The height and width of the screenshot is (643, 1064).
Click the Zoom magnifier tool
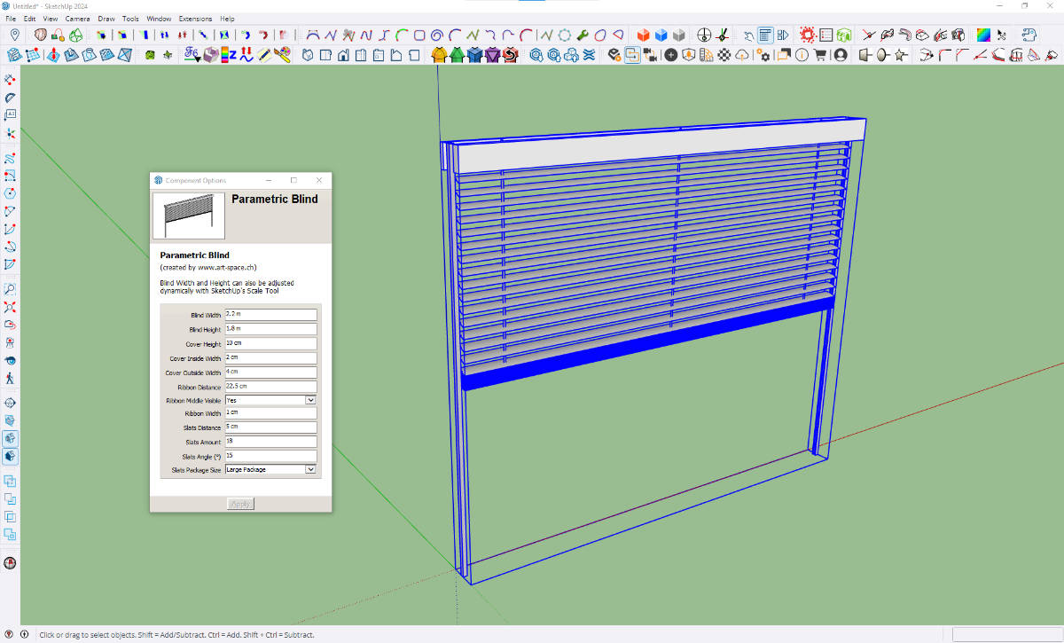pyautogui.click(x=11, y=290)
